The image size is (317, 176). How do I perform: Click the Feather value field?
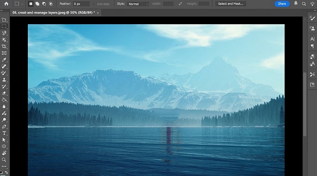81,4
